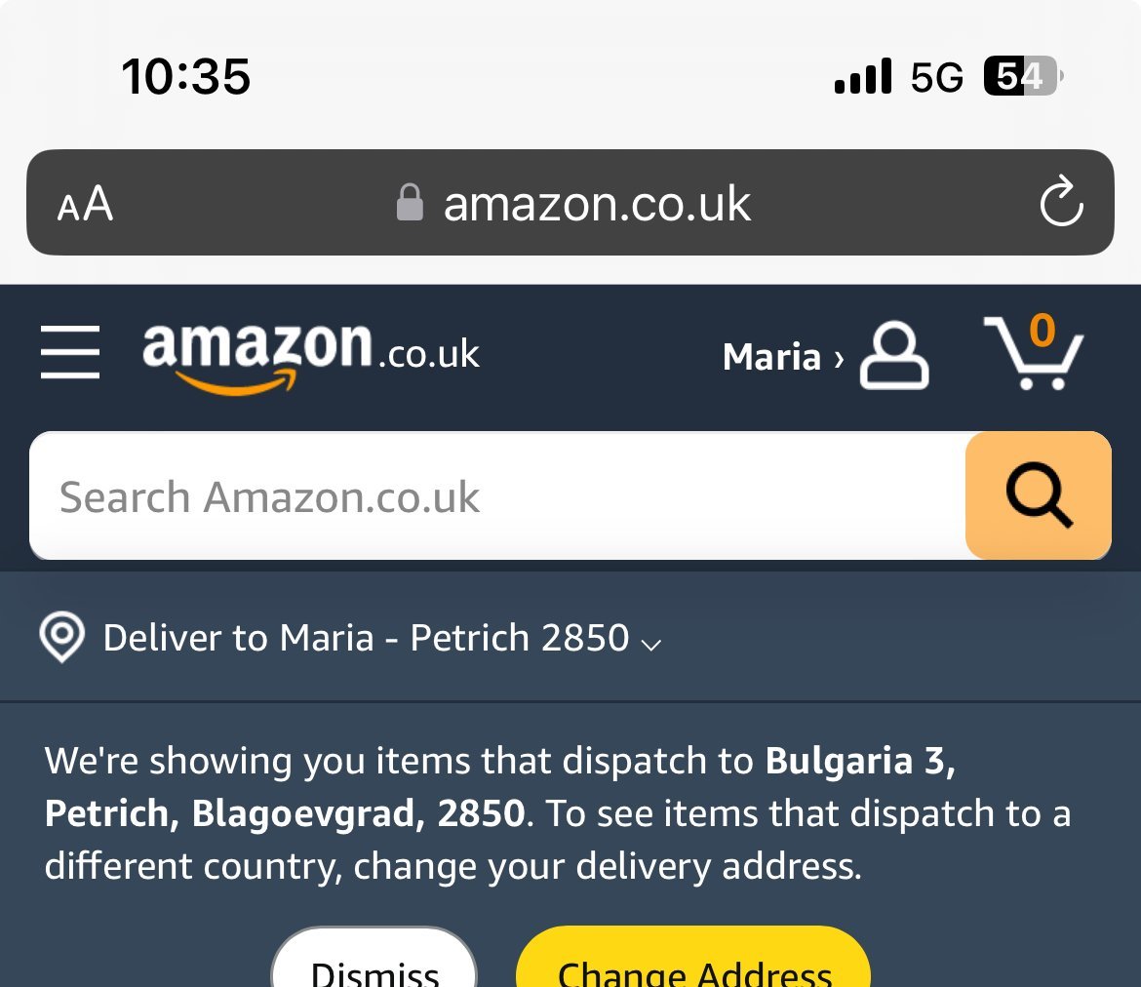This screenshot has width=1141, height=987.
Task: Tap the cart item count badge
Action: point(1043,331)
